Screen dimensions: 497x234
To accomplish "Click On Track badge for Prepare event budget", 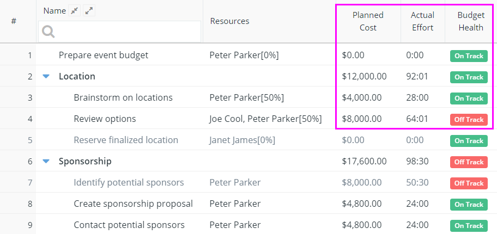I will [469, 56].
